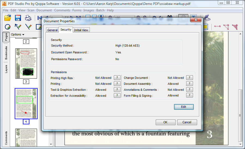Screen dimensions: 245x149
Task: Save the document using the floppy disk icon
Action: (x=18, y=18)
